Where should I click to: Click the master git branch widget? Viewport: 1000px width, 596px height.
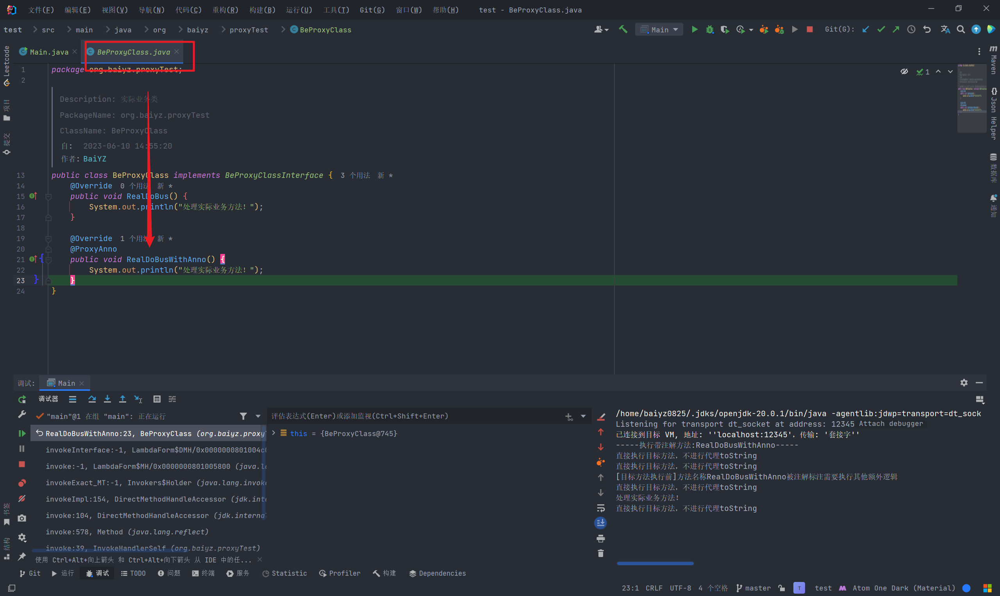753,588
